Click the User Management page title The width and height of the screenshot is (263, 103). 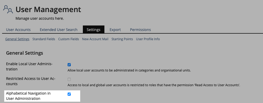tap(48, 9)
